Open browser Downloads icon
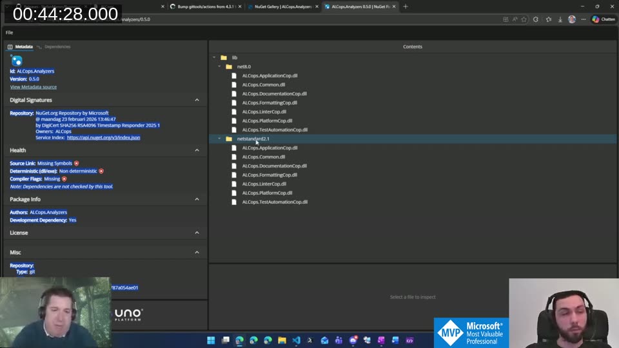Screen dimensions: 619x348 [560, 19]
